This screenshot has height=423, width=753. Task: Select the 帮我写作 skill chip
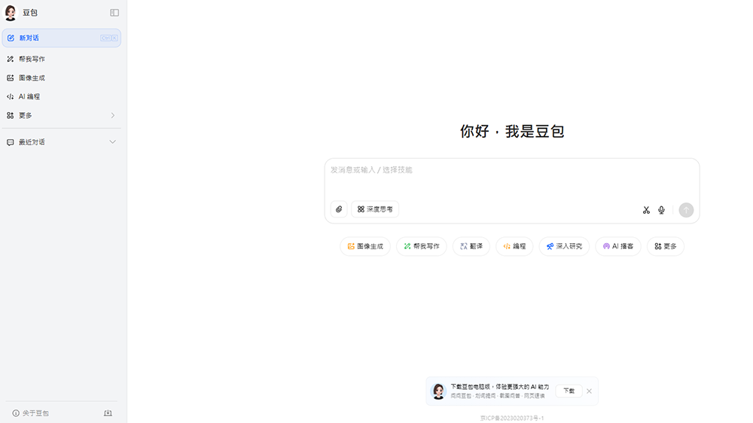pyautogui.click(x=422, y=246)
